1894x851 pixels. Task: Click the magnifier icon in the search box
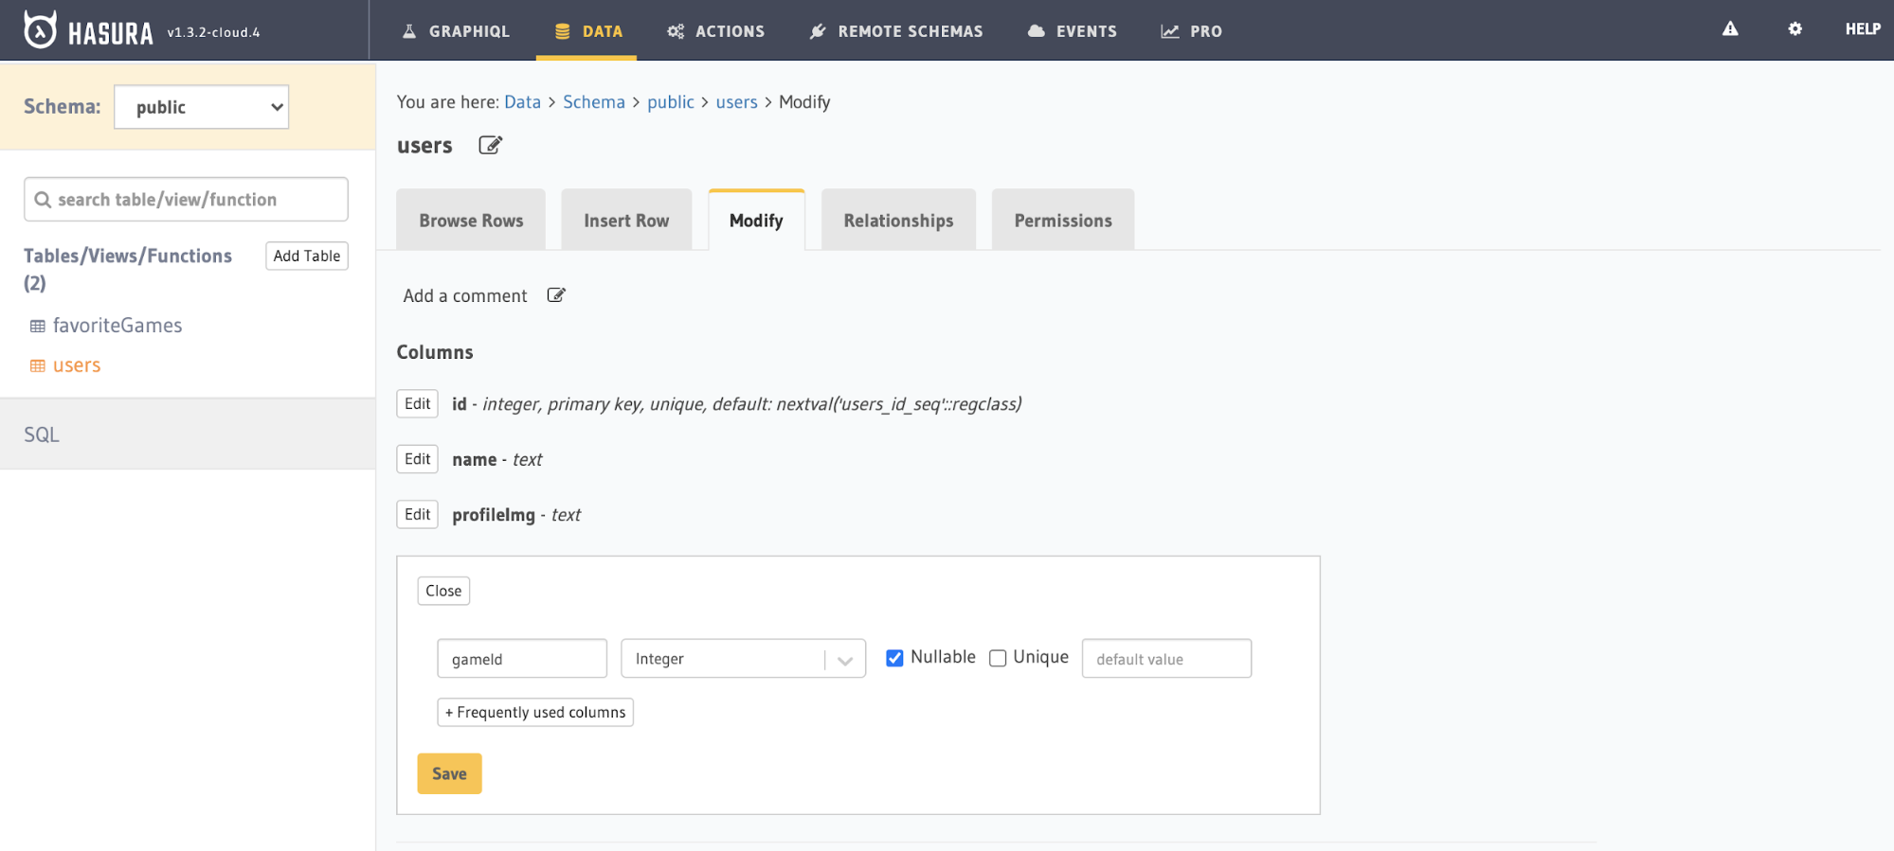[43, 200]
